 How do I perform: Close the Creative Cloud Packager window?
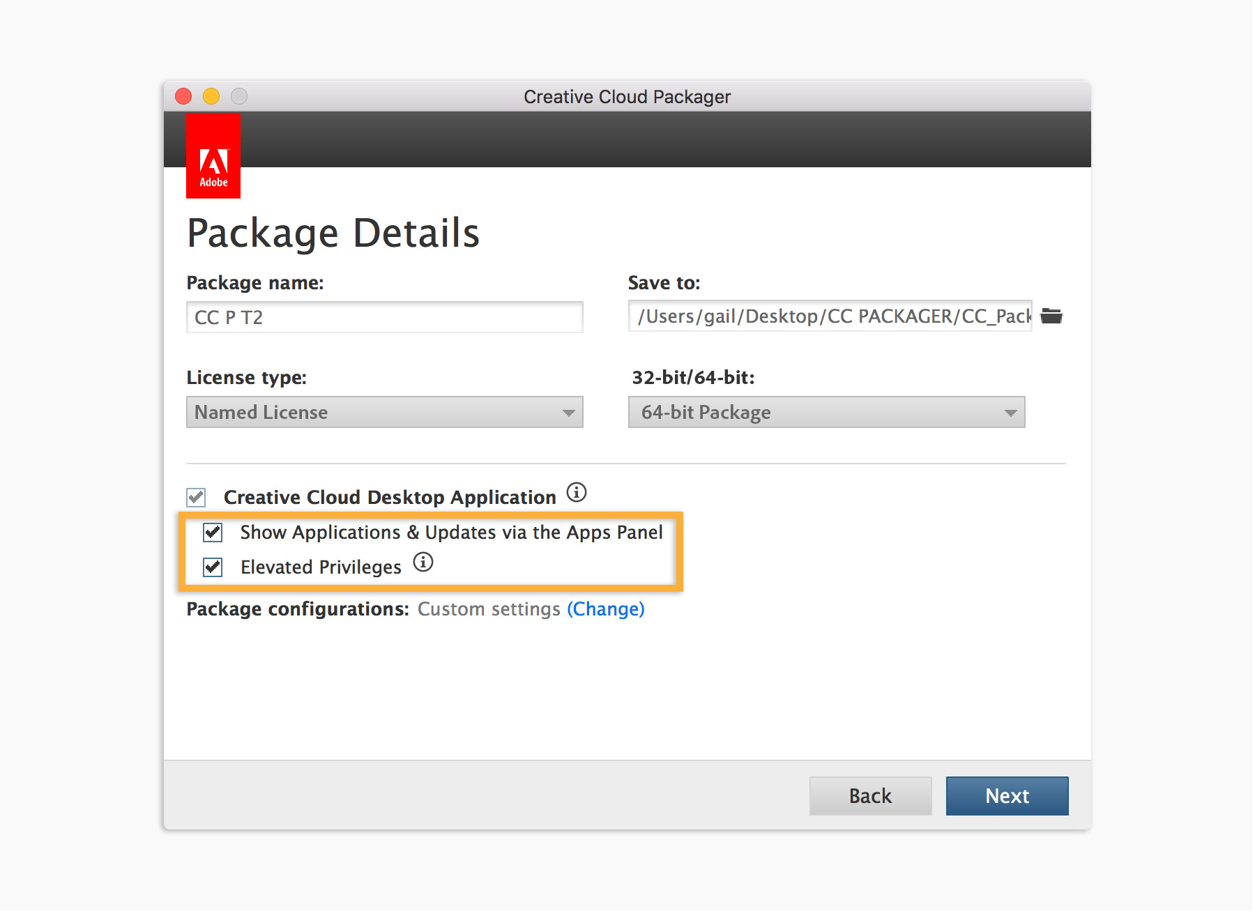tap(183, 96)
